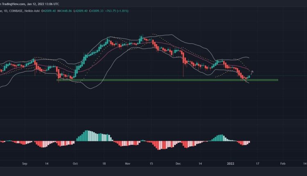Click the Nov label on time axis
Image resolution: width=307 pixels, height=176 pixels.
(127, 162)
